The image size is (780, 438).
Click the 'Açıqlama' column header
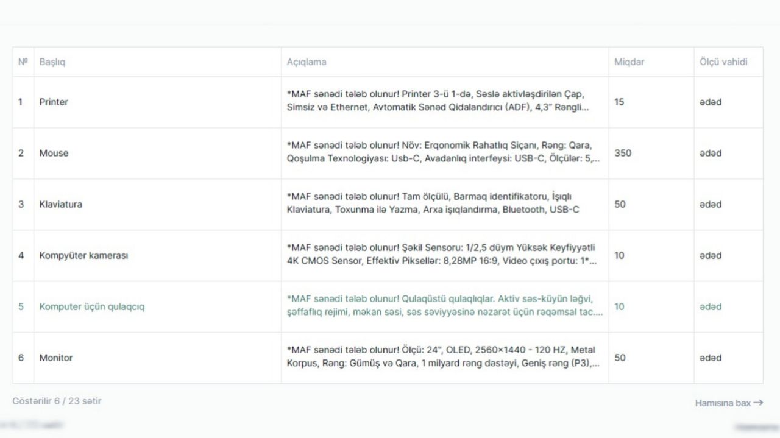pyautogui.click(x=307, y=62)
